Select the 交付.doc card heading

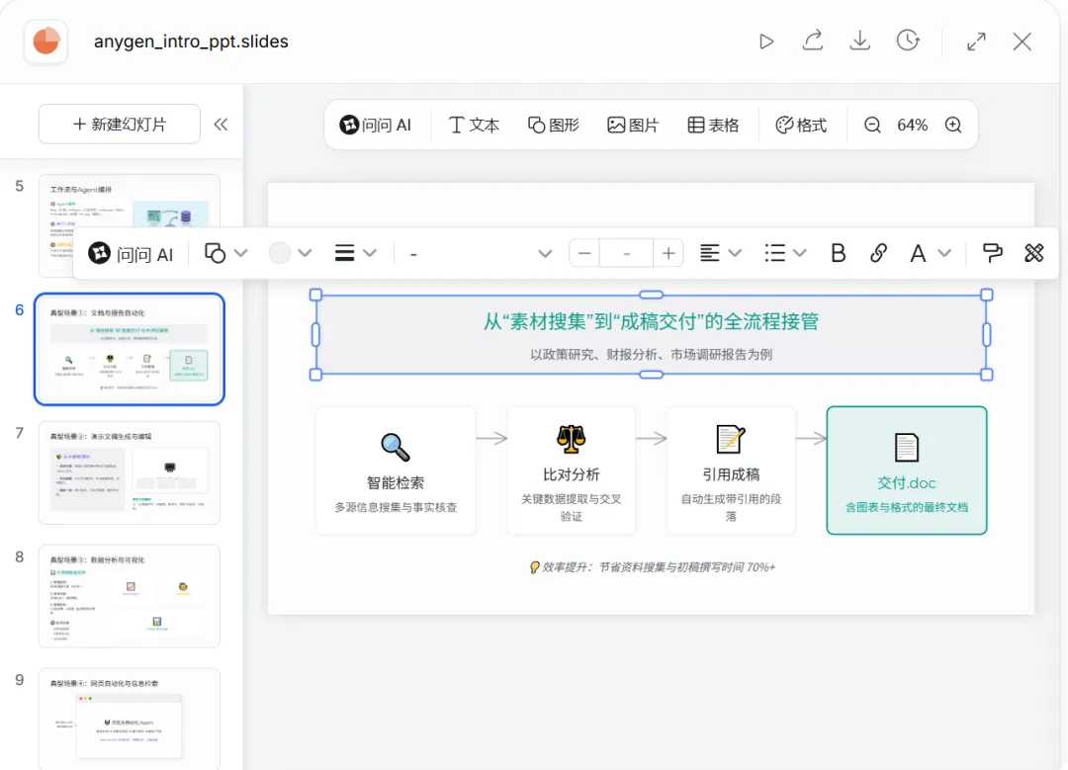(x=907, y=483)
